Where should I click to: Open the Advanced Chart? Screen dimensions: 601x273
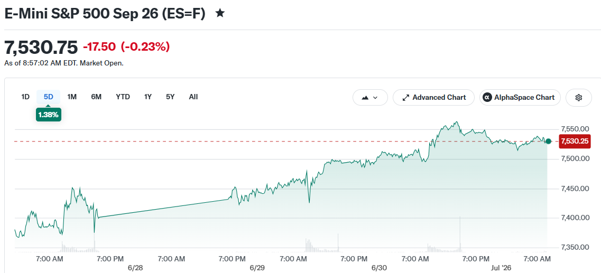tap(433, 97)
